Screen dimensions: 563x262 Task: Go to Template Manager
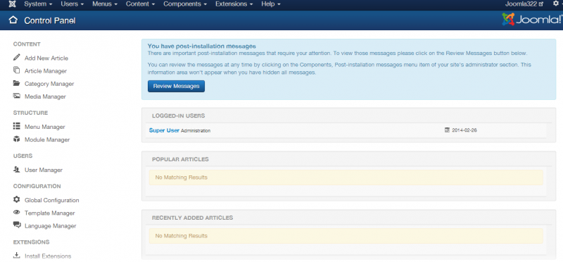click(49, 213)
